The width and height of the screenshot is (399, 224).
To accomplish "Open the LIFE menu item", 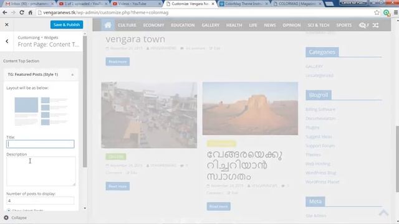I will coord(253,25).
